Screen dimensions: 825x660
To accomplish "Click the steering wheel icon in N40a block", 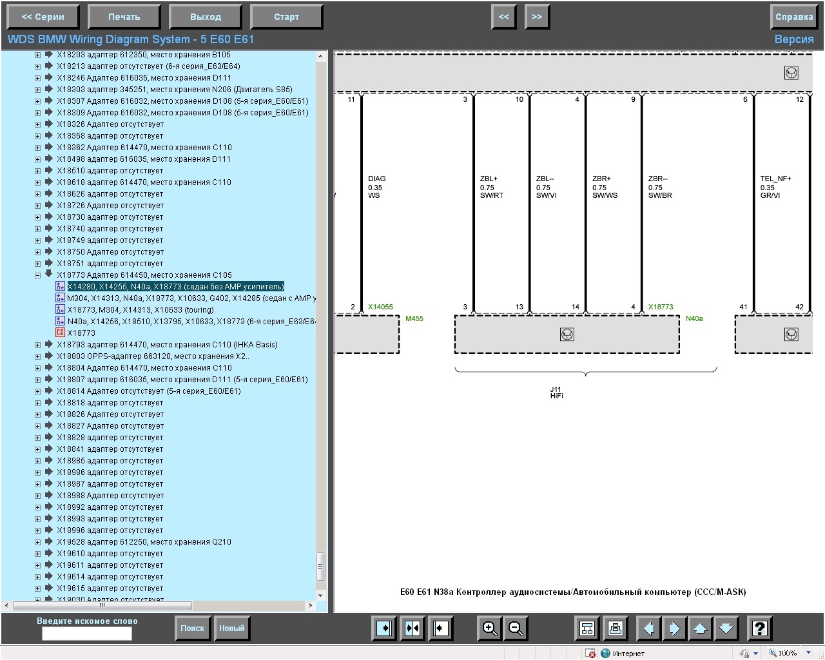I will click(x=567, y=335).
